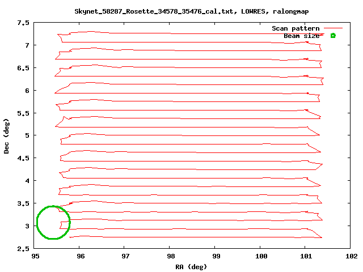The image size is (363, 272).
Task: Click the 'Beam size' legend label
Action: (302, 36)
